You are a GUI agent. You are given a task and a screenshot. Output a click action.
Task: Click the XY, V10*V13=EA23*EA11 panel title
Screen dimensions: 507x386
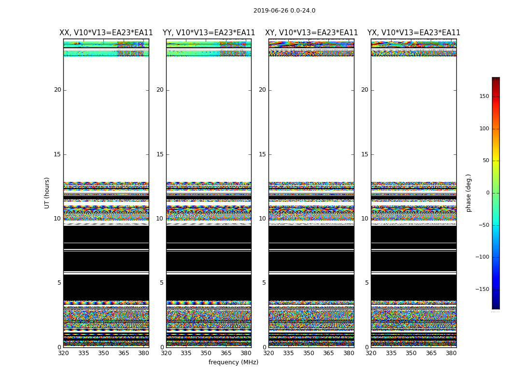(x=311, y=33)
